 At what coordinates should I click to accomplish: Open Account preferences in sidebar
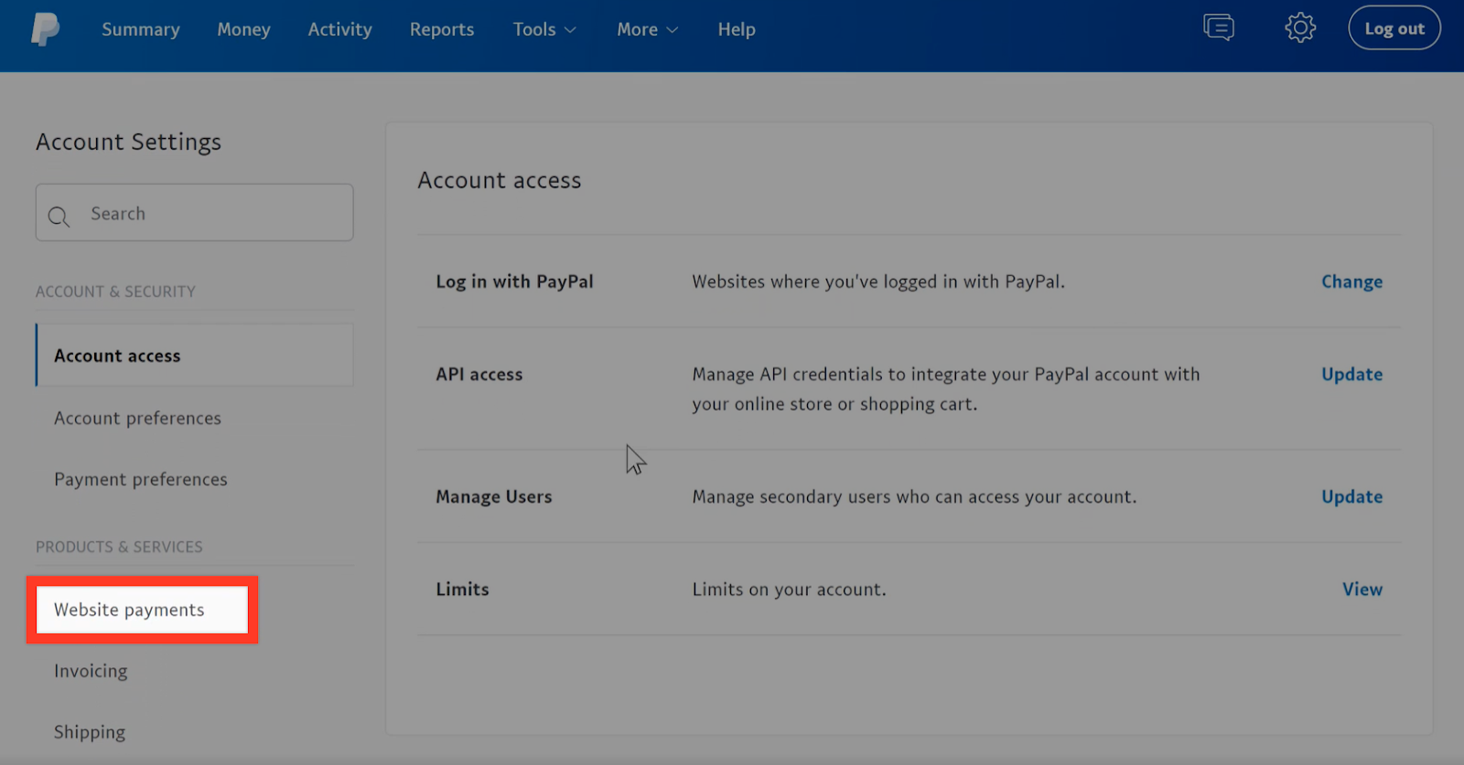[137, 418]
